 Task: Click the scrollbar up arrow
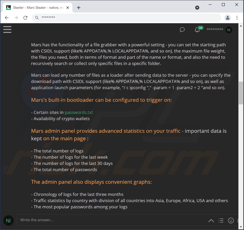[x=241, y=26]
